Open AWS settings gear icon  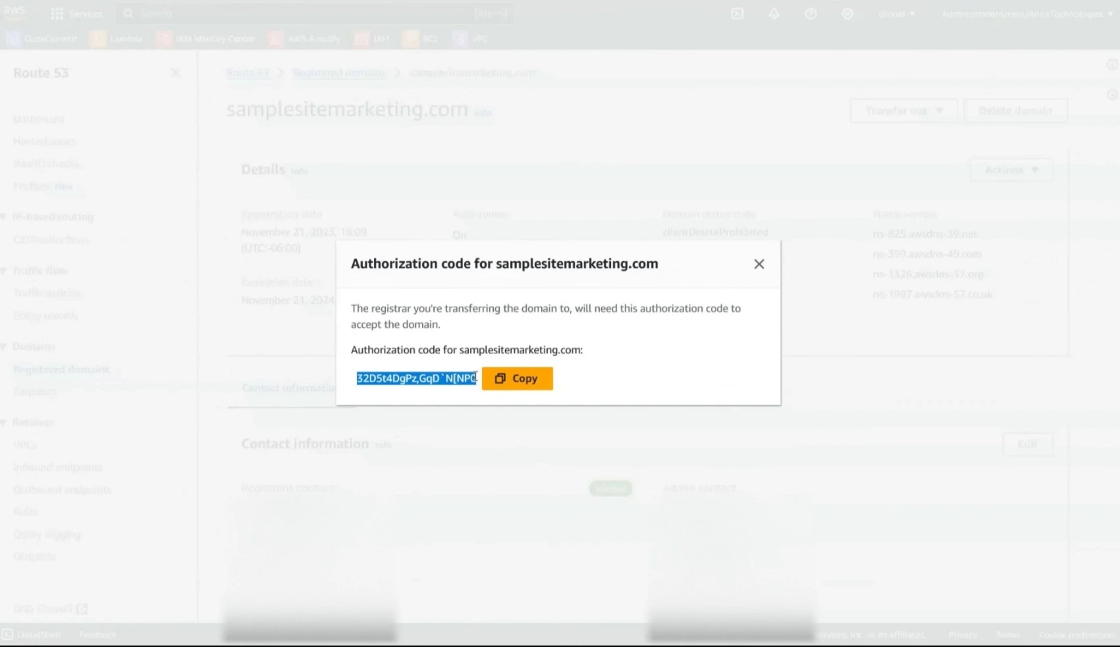(x=847, y=13)
